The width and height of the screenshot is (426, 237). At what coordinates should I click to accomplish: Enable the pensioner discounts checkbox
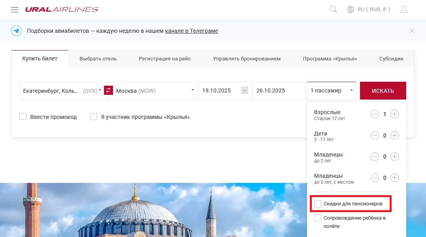(x=318, y=204)
